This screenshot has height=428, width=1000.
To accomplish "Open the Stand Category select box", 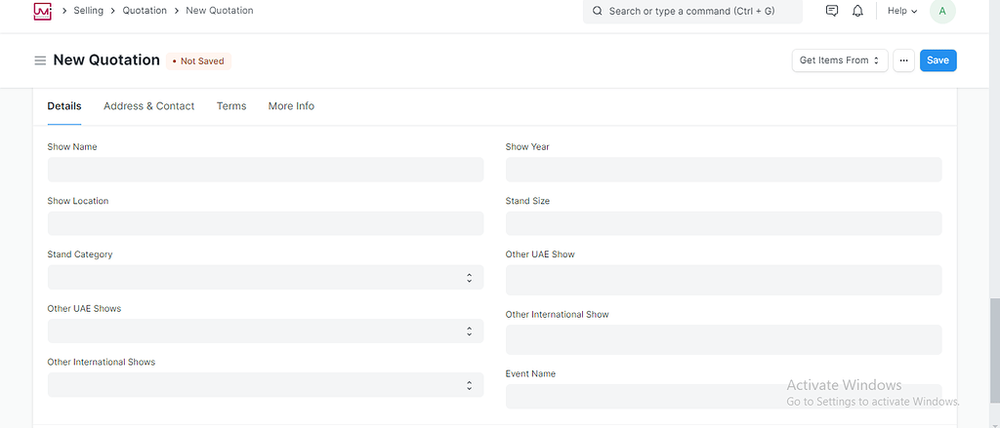I will coord(265,278).
